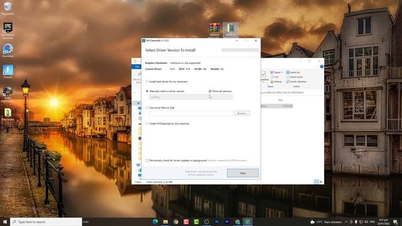Open the Fortnite desktop shortcut
Screen dimensions: 402x226
(x=8, y=72)
